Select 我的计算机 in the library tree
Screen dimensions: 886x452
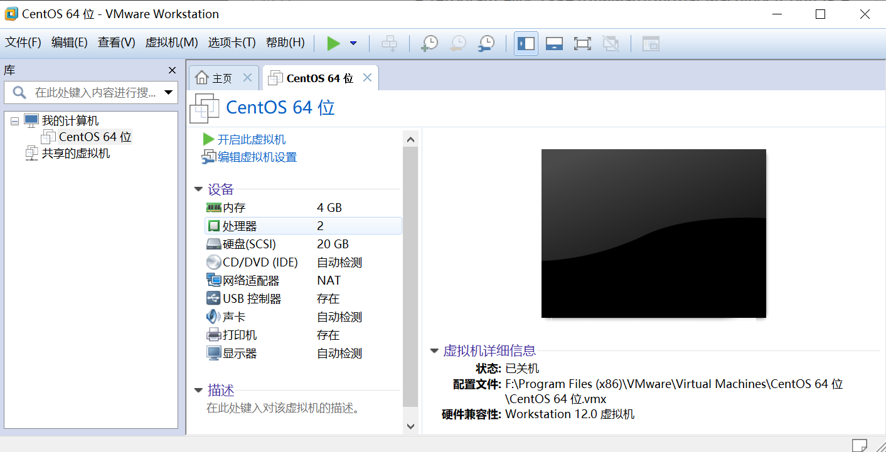tap(70, 120)
